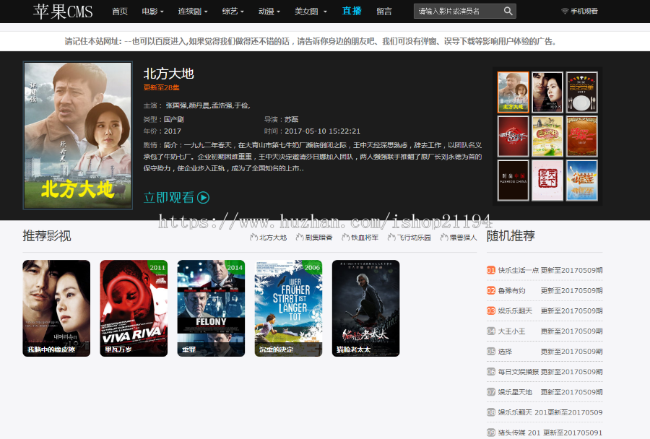Image resolution: width=650 pixels, height=439 pixels.
Task: Click the wifi icon beside 手机观看
Action: 565,12
